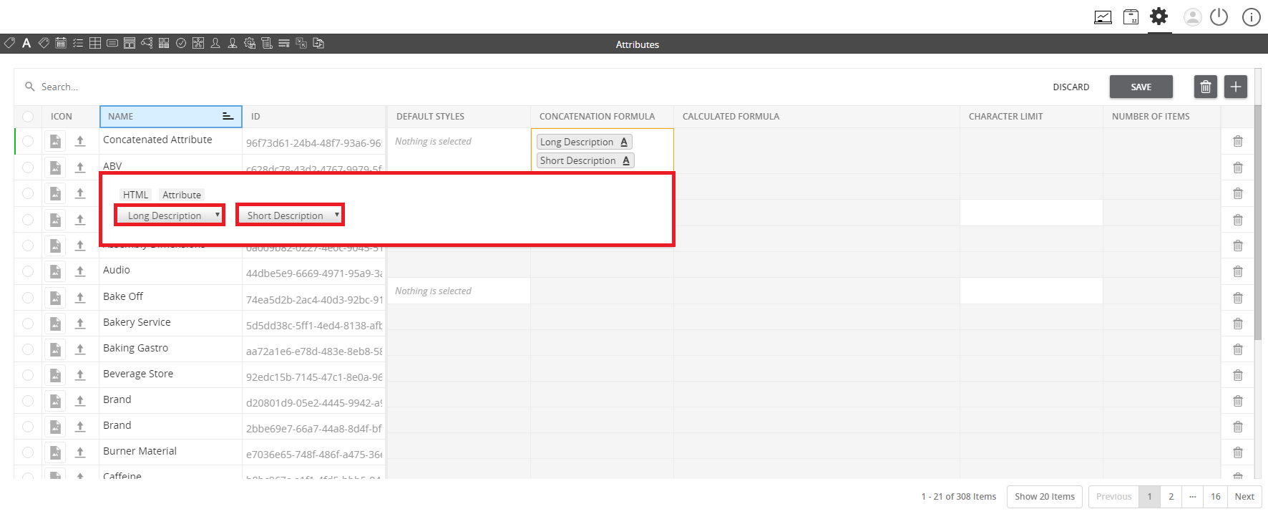The height and width of the screenshot is (514, 1268).
Task: Click trash icon in Audio row
Action: [1238, 271]
